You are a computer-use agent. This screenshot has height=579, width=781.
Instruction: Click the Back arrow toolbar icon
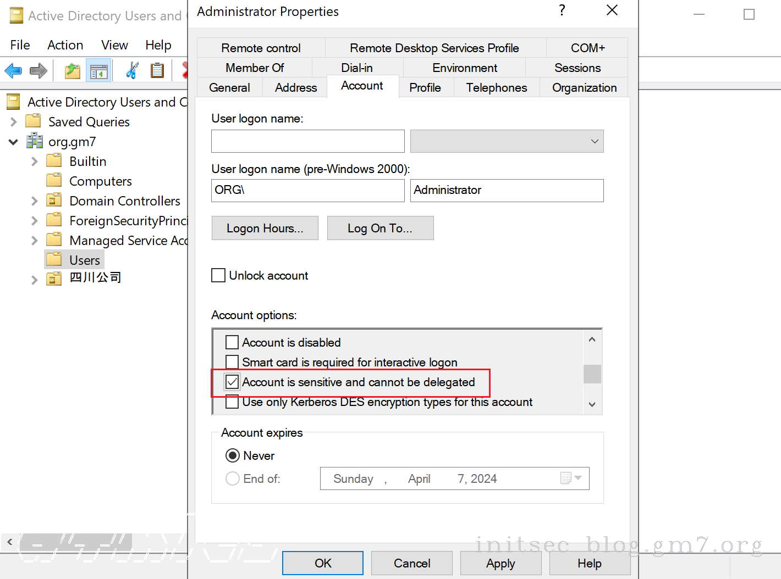13,71
